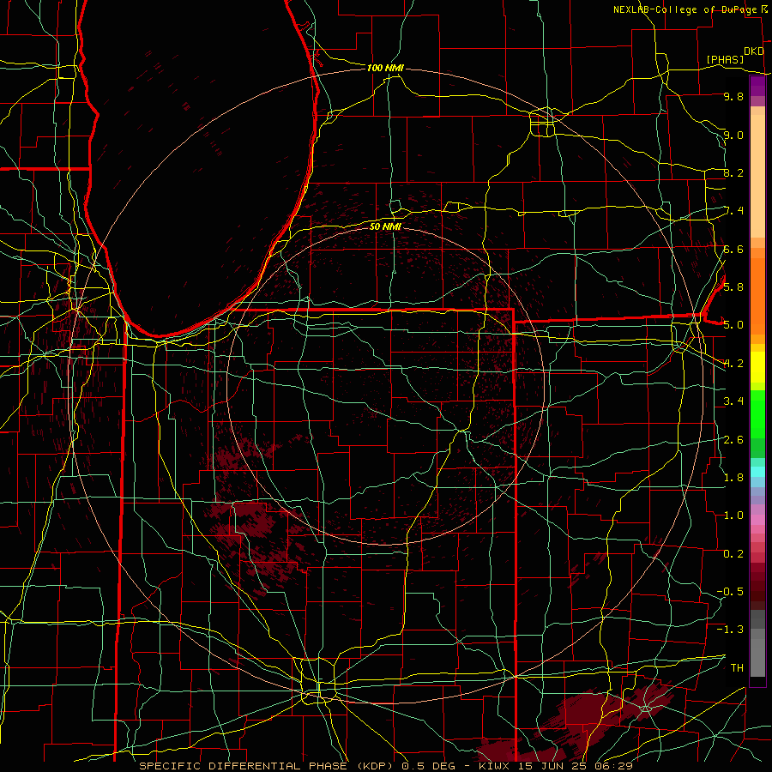Screen dimensions: 772x772
Task: Click the dark purple band atop the color bar
Action: coord(757,86)
